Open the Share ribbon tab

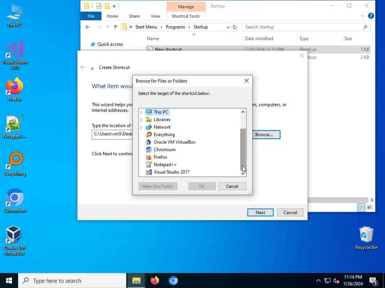pos(134,16)
